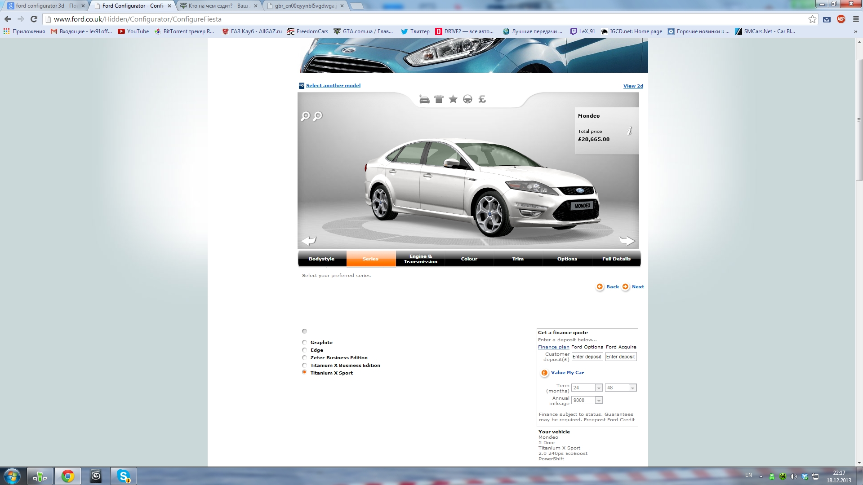Screen dimensions: 863x485
Task: Open the 48 months term dropdown
Action: [x=621, y=388]
